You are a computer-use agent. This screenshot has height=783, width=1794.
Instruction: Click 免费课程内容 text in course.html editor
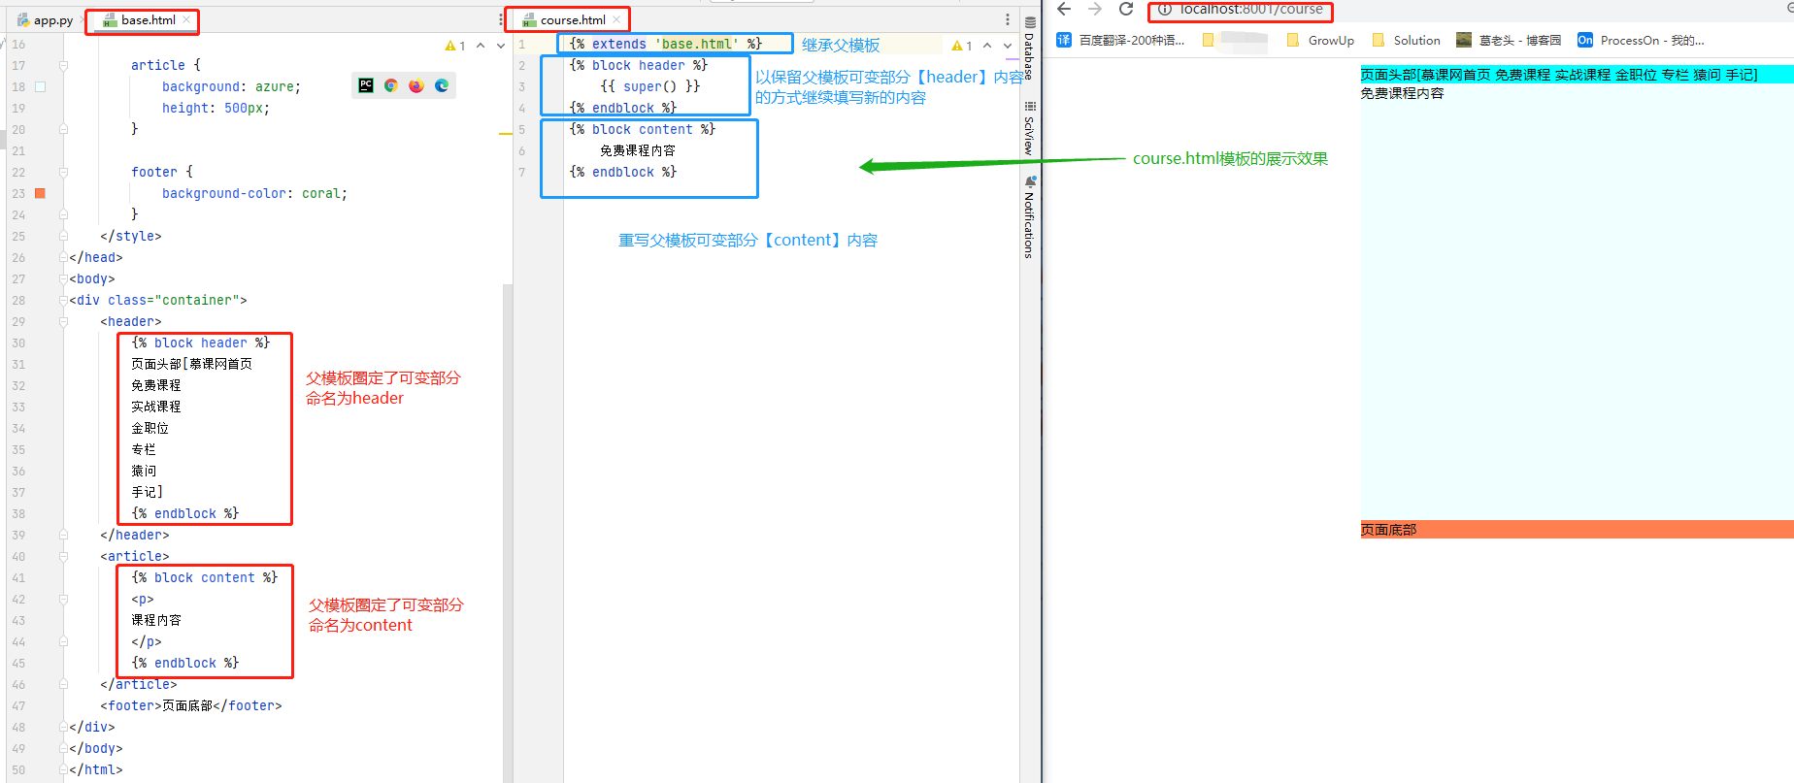click(637, 150)
